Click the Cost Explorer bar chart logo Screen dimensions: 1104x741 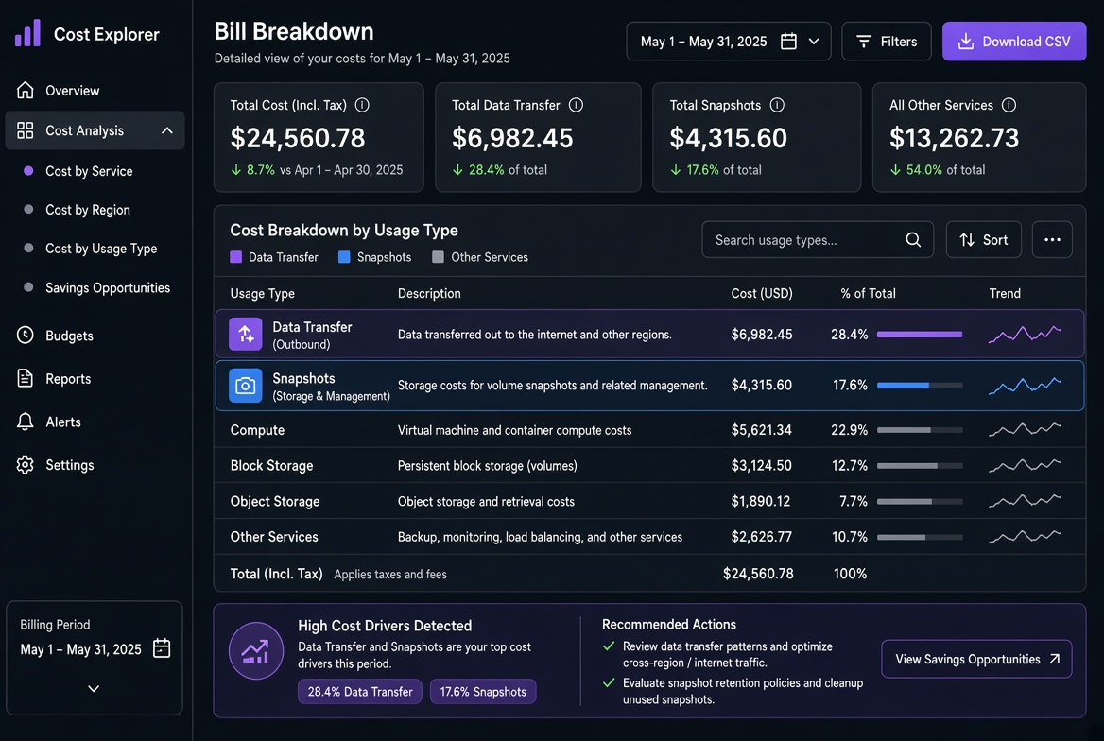(x=28, y=33)
